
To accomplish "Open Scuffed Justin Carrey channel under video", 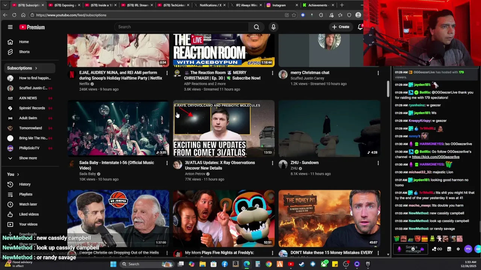I will (x=307, y=78).
